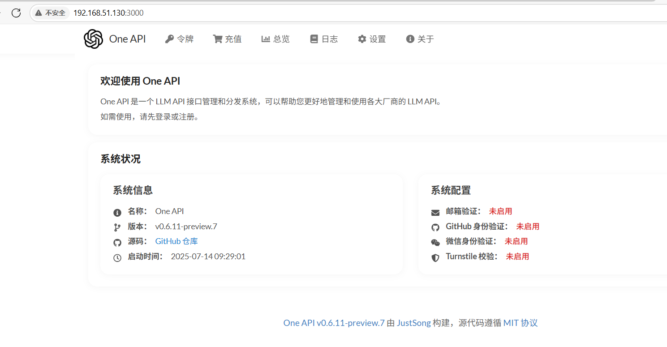
Task: Click 未启用 status next to 邮箱验证
Action: click(x=500, y=211)
